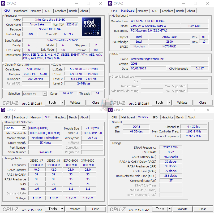Select CPU tab in the Memory window
The width and height of the screenshot is (214, 213).
114,117
